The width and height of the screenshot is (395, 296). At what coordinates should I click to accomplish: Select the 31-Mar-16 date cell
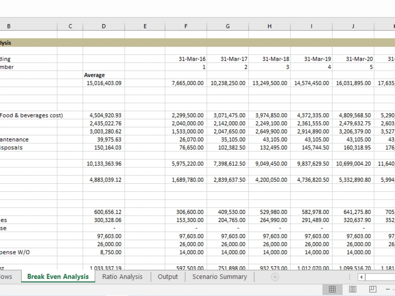[186, 59]
